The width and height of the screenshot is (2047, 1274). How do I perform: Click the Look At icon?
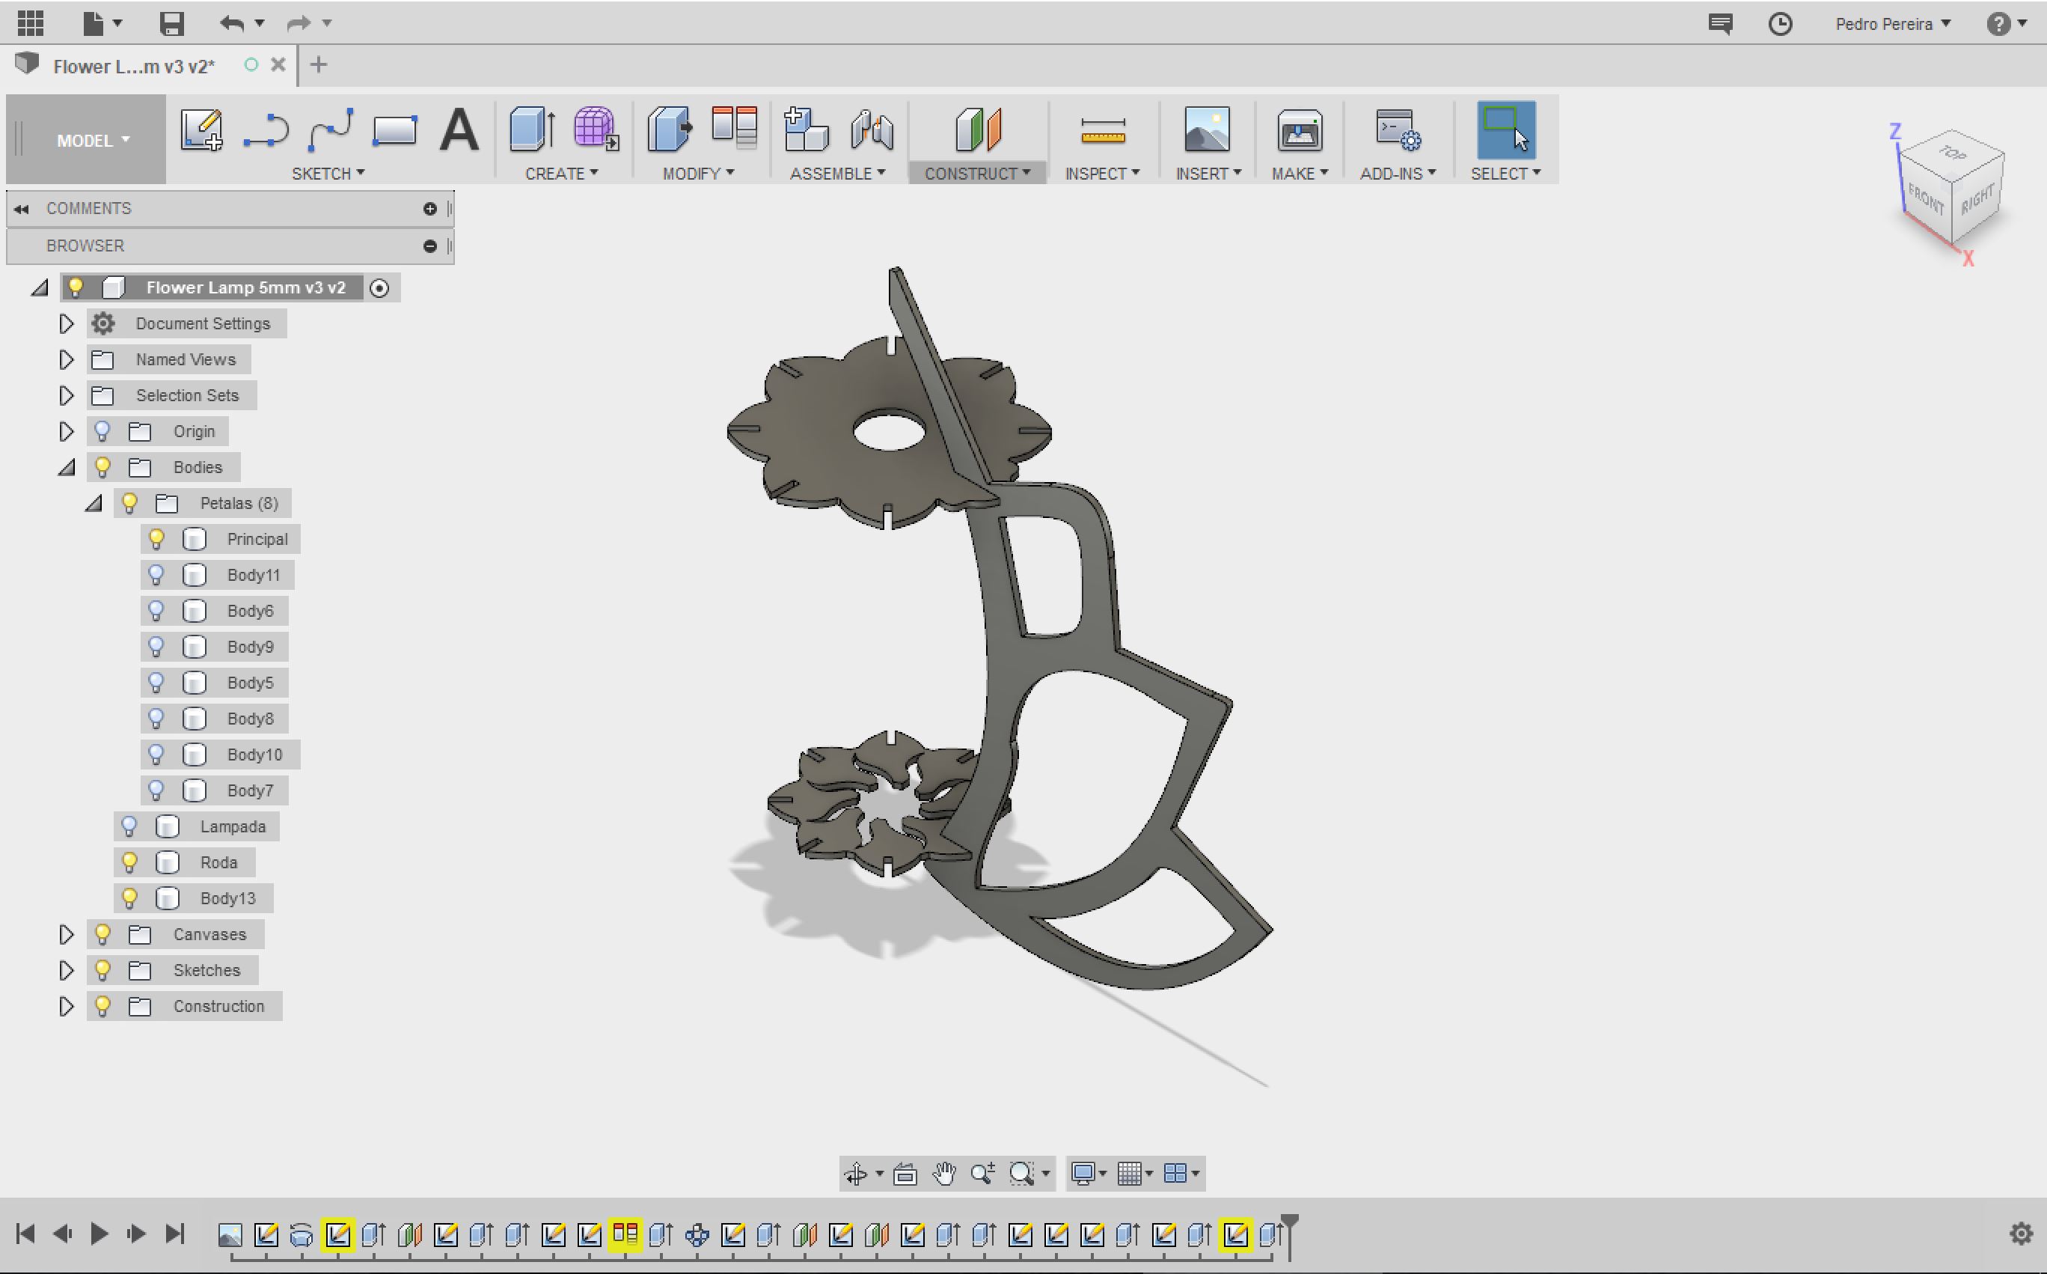coord(905,1173)
